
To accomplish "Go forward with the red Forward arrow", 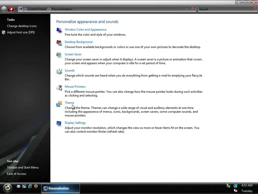I will coord(11,9).
